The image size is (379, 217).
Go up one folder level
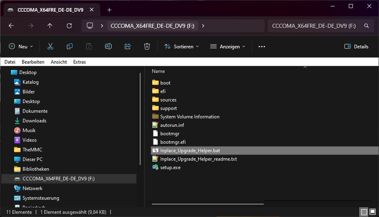tap(50, 26)
